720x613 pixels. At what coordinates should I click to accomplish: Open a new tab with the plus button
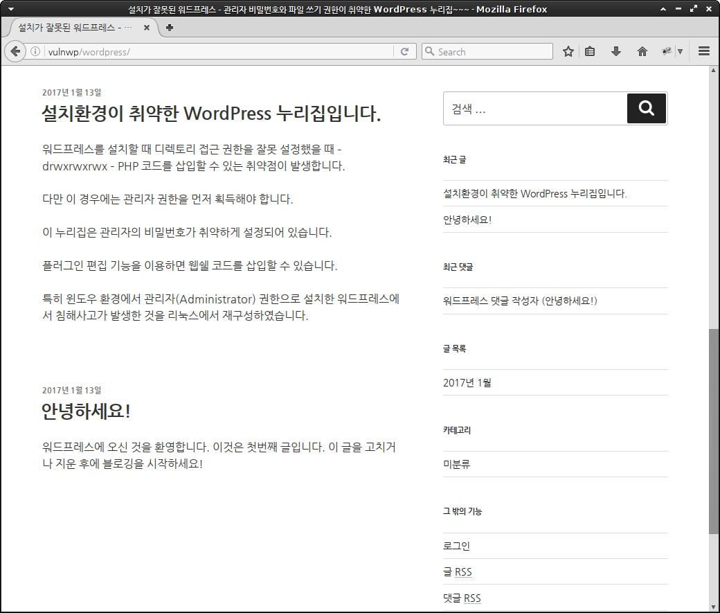tap(170, 28)
